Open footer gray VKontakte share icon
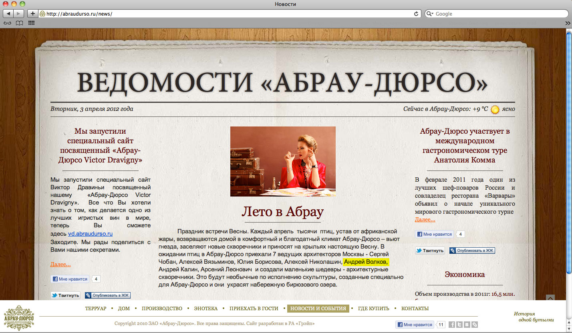This screenshot has height=333, width=572. [x=467, y=325]
